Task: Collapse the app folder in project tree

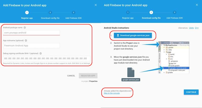Action: 164,52
